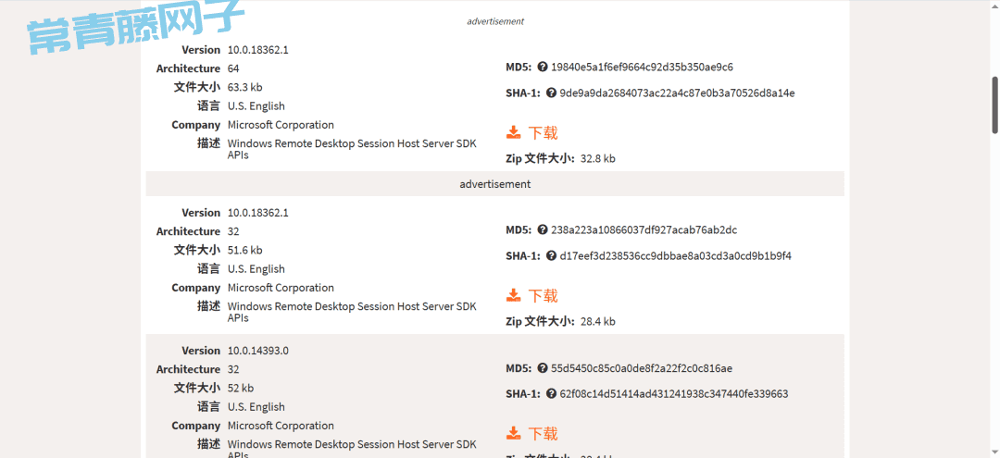Click the gray advertisement banner between entries
Screen dimensions: 1000x458
(x=494, y=184)
